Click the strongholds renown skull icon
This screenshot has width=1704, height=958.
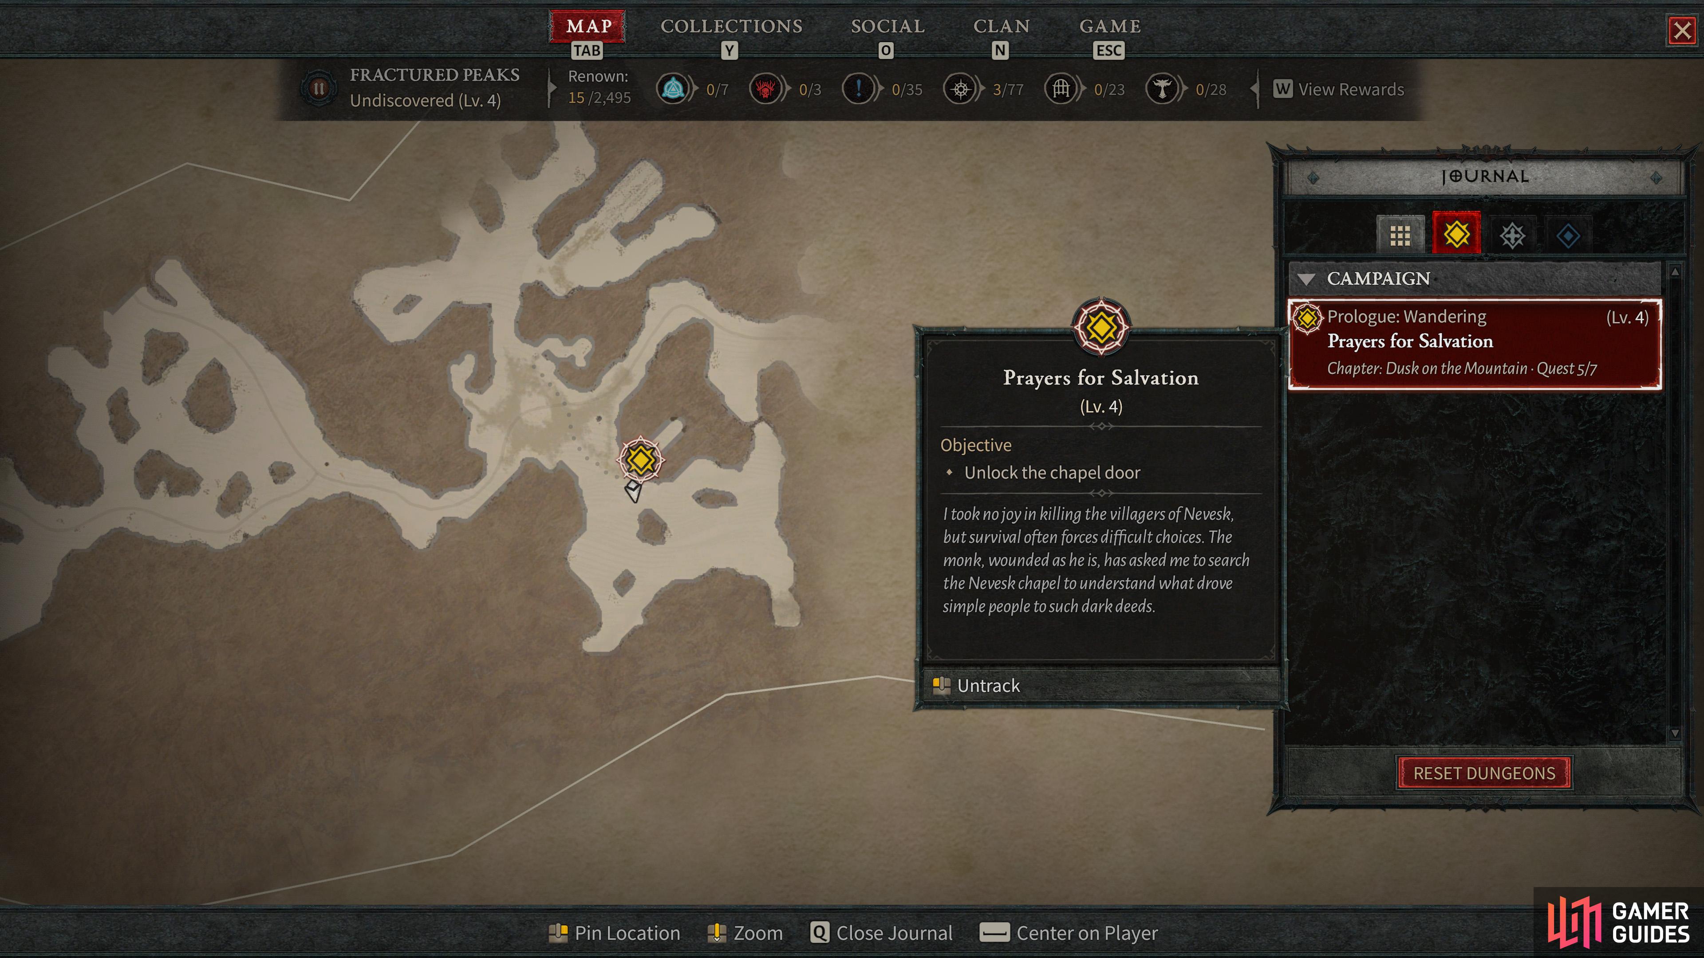(x=765, y=89)
